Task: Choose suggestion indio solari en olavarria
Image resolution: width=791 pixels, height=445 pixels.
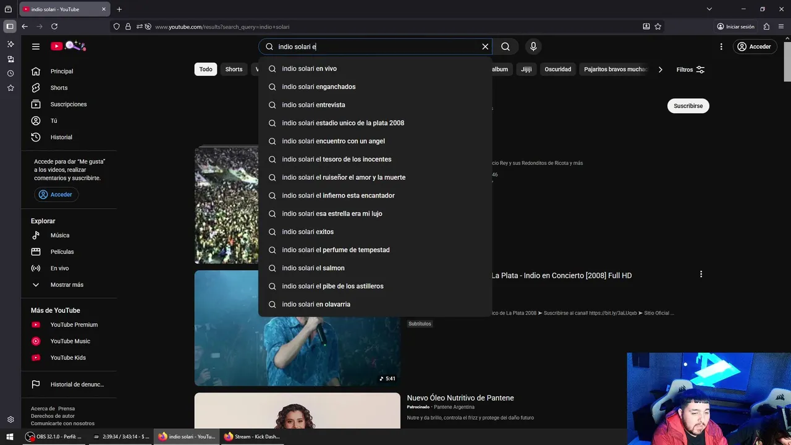Action: tap(375, 304)
